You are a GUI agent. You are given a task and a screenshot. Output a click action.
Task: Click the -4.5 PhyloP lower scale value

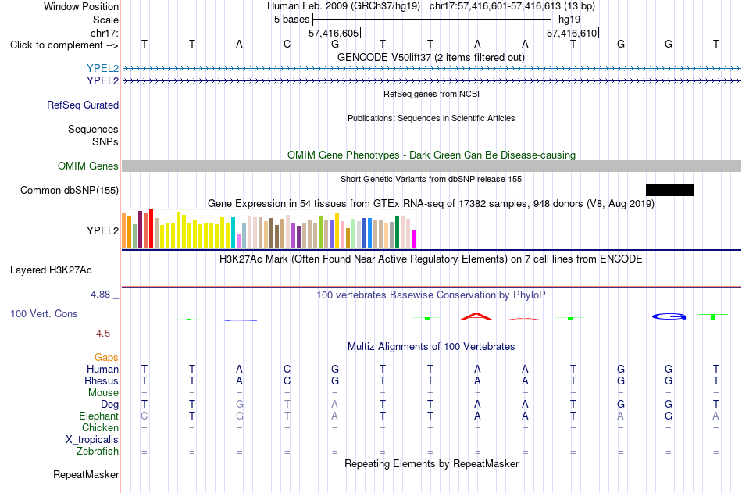(x=102, y=334)
